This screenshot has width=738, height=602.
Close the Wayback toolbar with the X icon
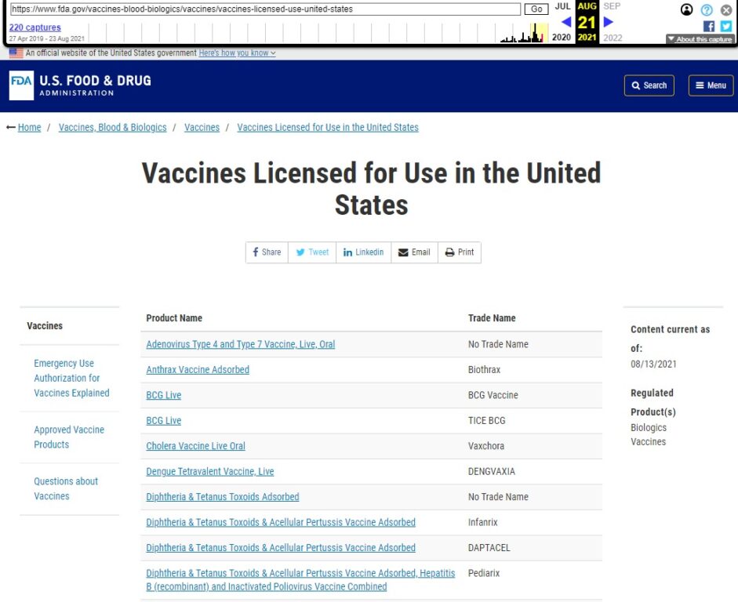tap(726, 10)
